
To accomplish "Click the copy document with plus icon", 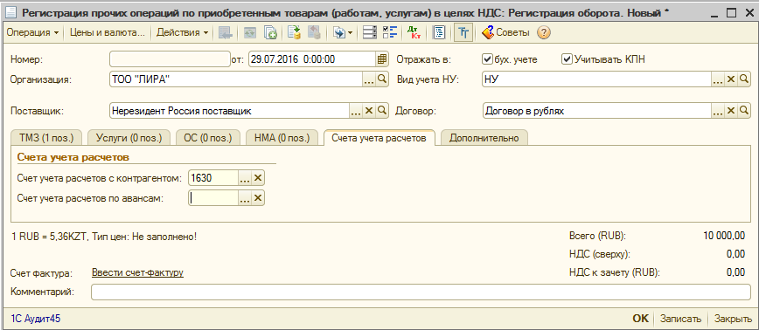I will (x=270, y=33).
